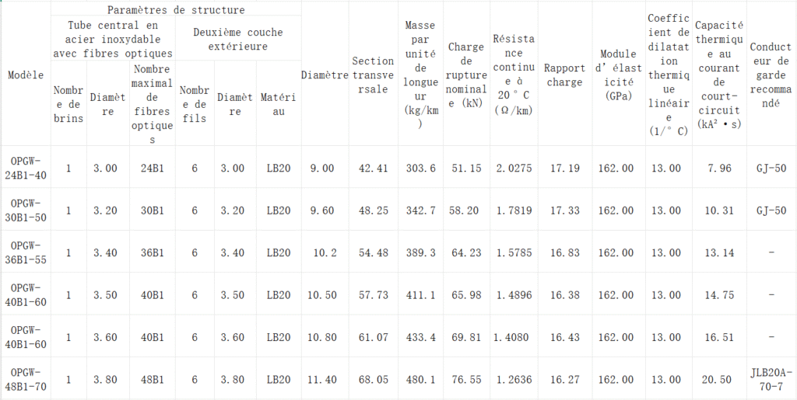Click the 17.33 rapport charge cell
The width and height of the screenshot is (797, 400).
point(564,210)
